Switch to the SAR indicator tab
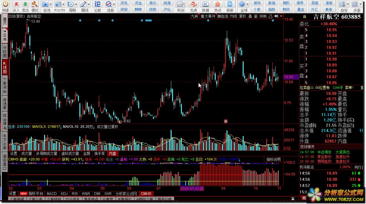 [108, 194]
